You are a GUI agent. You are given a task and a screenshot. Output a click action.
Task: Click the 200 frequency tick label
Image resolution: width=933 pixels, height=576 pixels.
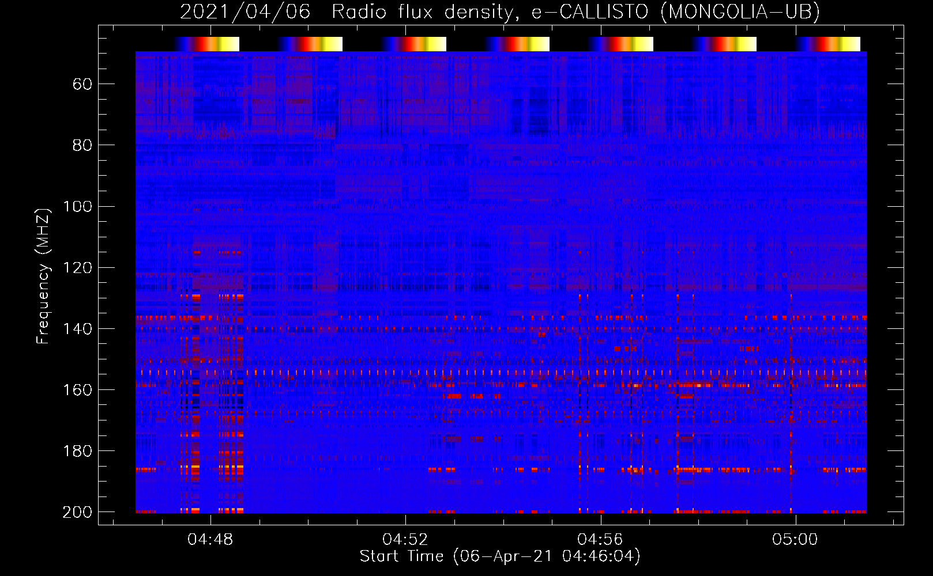77,512
